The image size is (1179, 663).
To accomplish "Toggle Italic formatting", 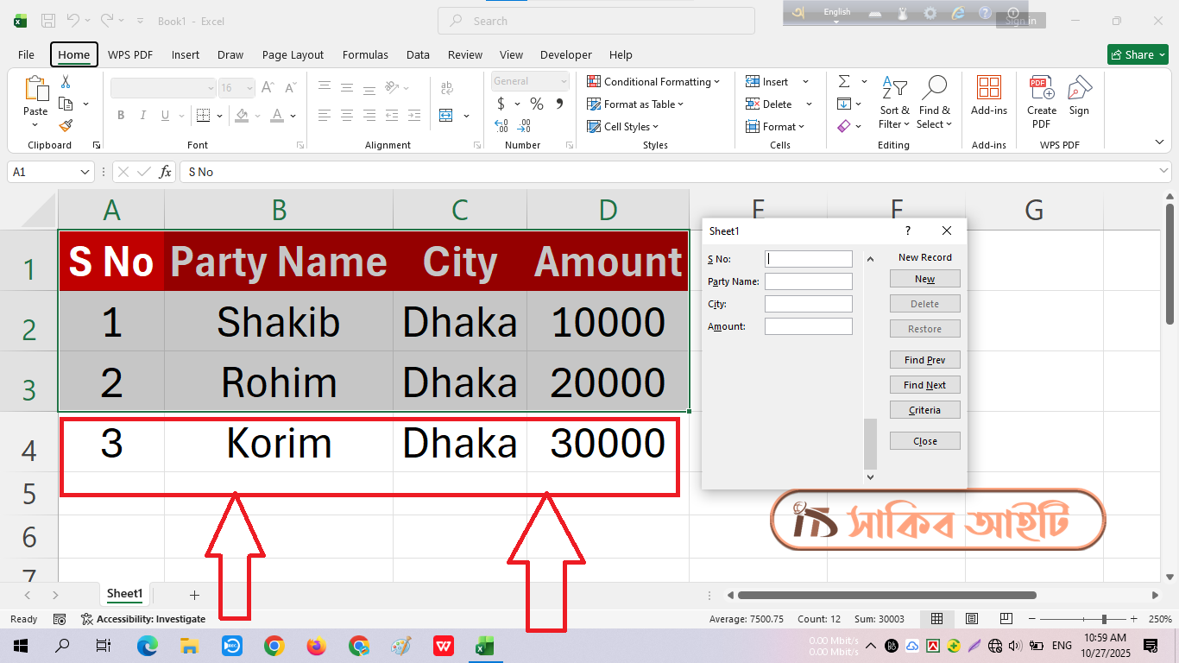I will [143, 116].
